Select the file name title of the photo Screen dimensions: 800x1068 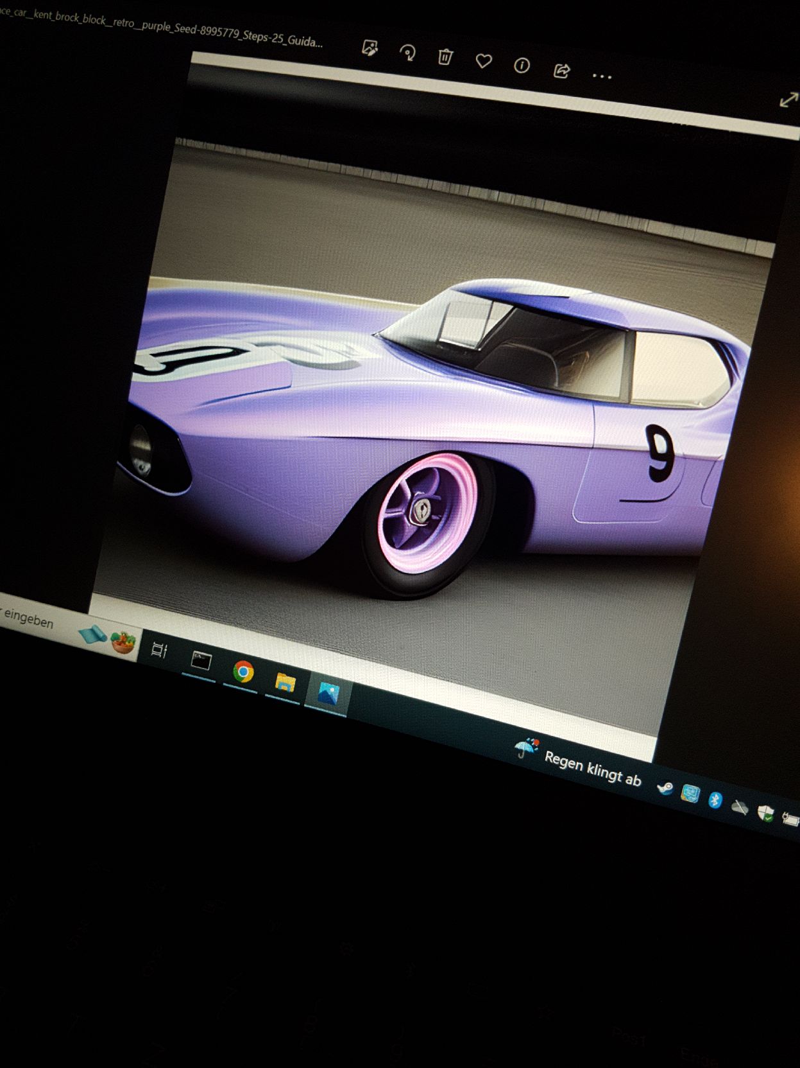tap(160, 27)
